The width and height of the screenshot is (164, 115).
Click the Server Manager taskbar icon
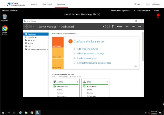38,113
